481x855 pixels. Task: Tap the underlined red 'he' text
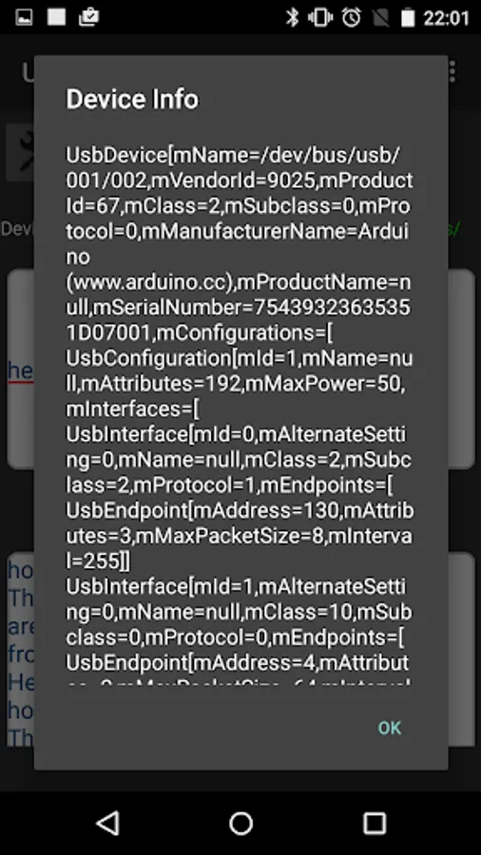coord(21,370)
